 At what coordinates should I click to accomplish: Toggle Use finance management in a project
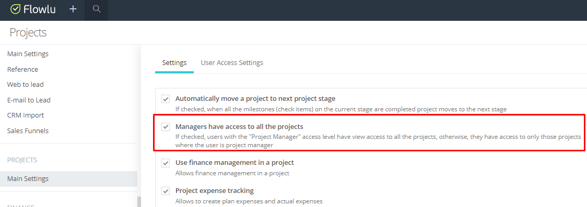tap(166, 163)
